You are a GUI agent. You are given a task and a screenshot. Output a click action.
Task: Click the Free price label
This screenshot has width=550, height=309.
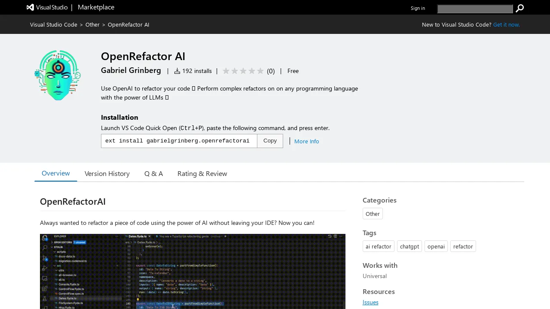293,71
